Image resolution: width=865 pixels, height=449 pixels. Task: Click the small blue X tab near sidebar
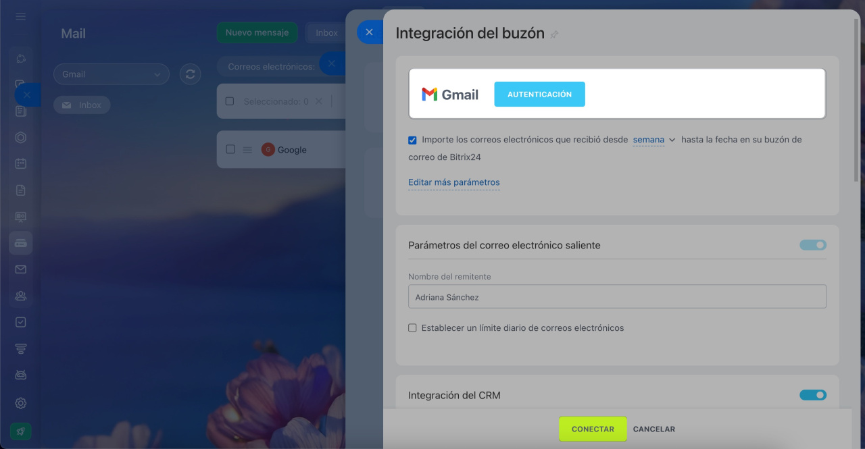click(x=27, y=95)
